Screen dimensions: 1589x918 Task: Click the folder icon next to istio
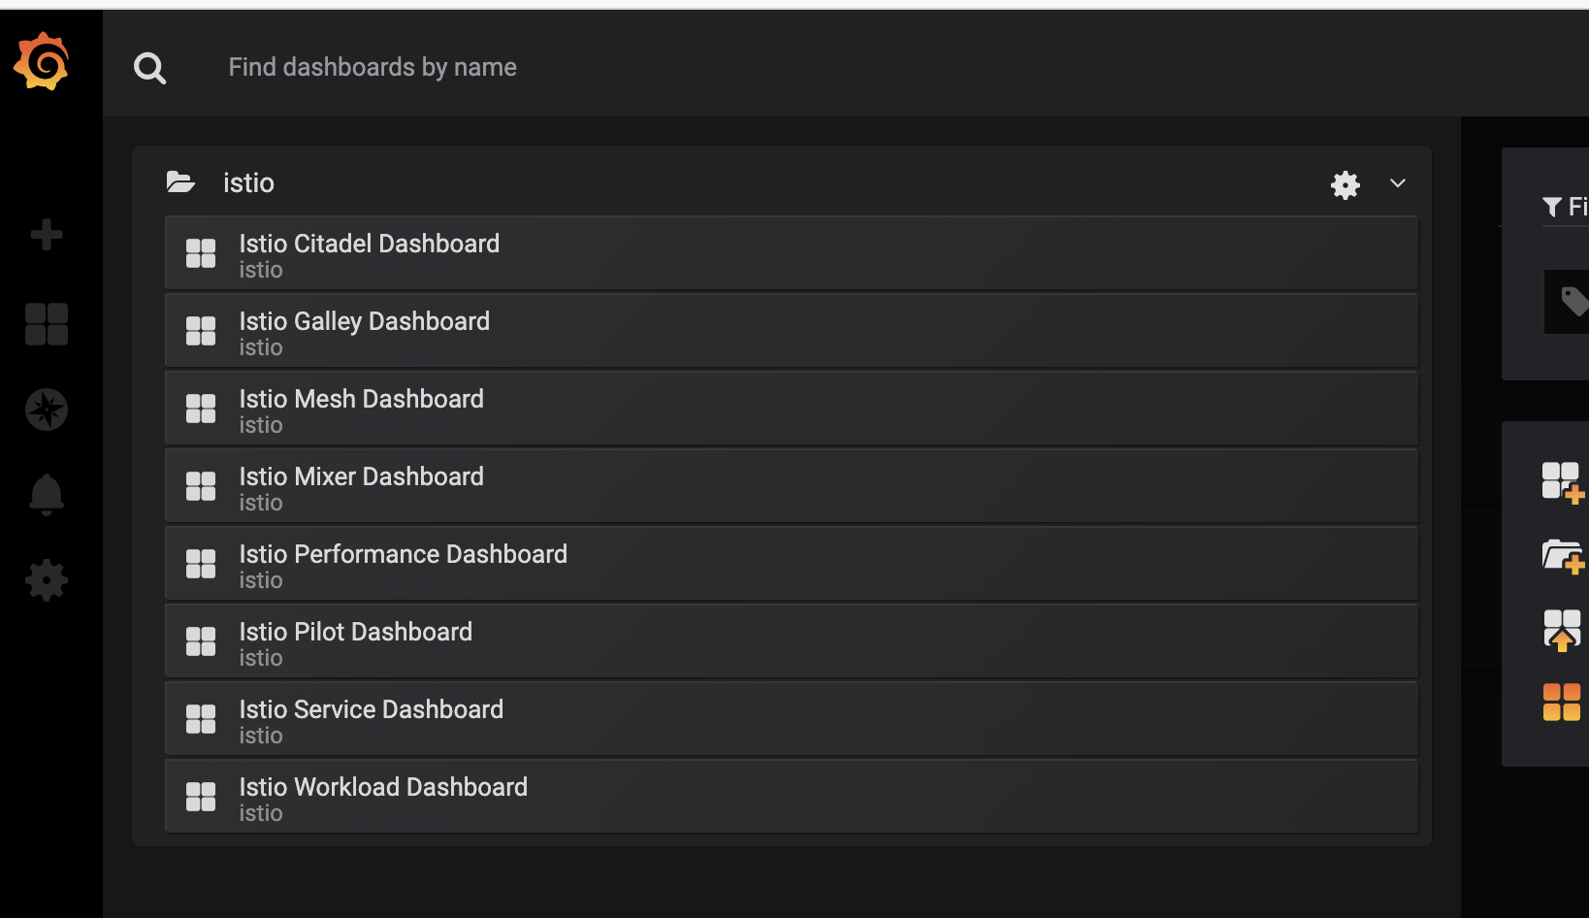point(180,182)
